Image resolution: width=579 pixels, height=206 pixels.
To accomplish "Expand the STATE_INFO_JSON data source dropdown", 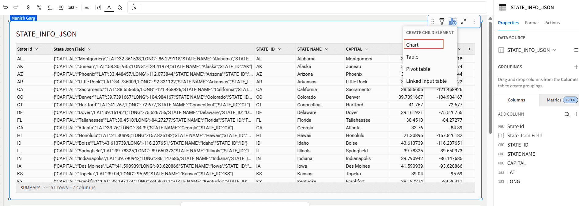I will (x=554, y=50).
